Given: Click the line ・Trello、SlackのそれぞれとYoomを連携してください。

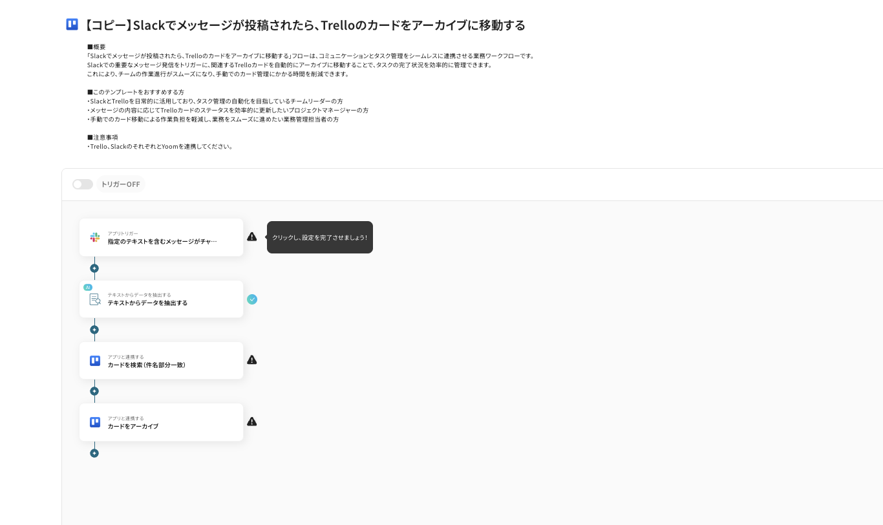Looking at the screenshot, I should tap(160, 146).
